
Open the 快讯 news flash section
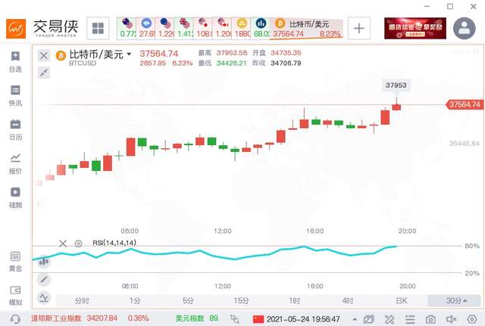tap(15, 95)
